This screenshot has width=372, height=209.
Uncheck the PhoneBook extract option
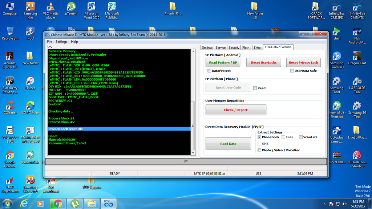259,137
